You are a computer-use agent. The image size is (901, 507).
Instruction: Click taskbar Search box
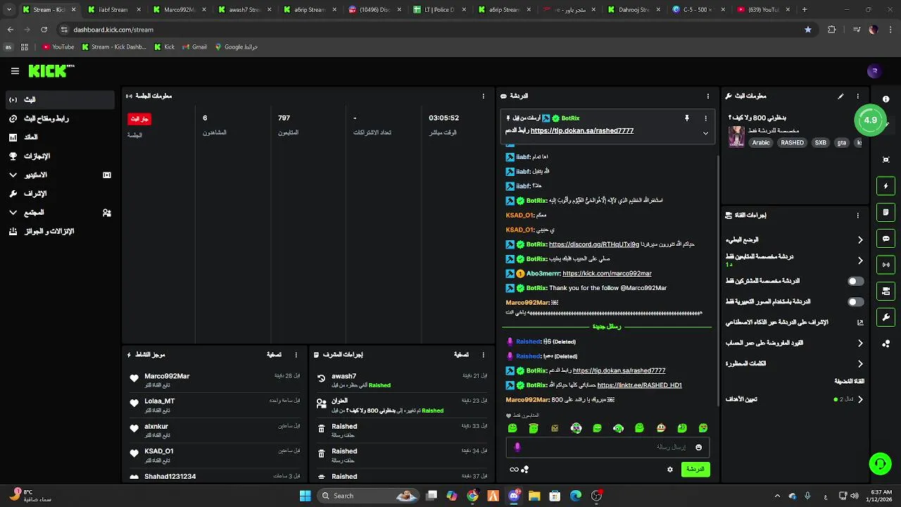367,496
